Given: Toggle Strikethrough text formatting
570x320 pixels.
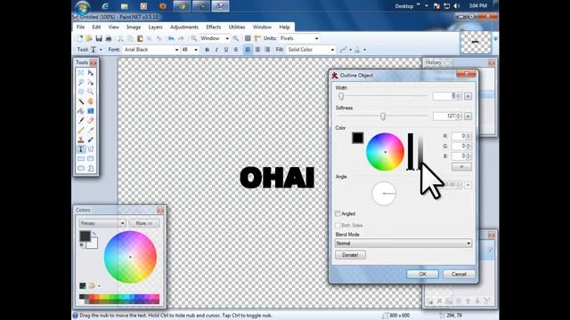Looking at the screenshot, I should point(236,50).
